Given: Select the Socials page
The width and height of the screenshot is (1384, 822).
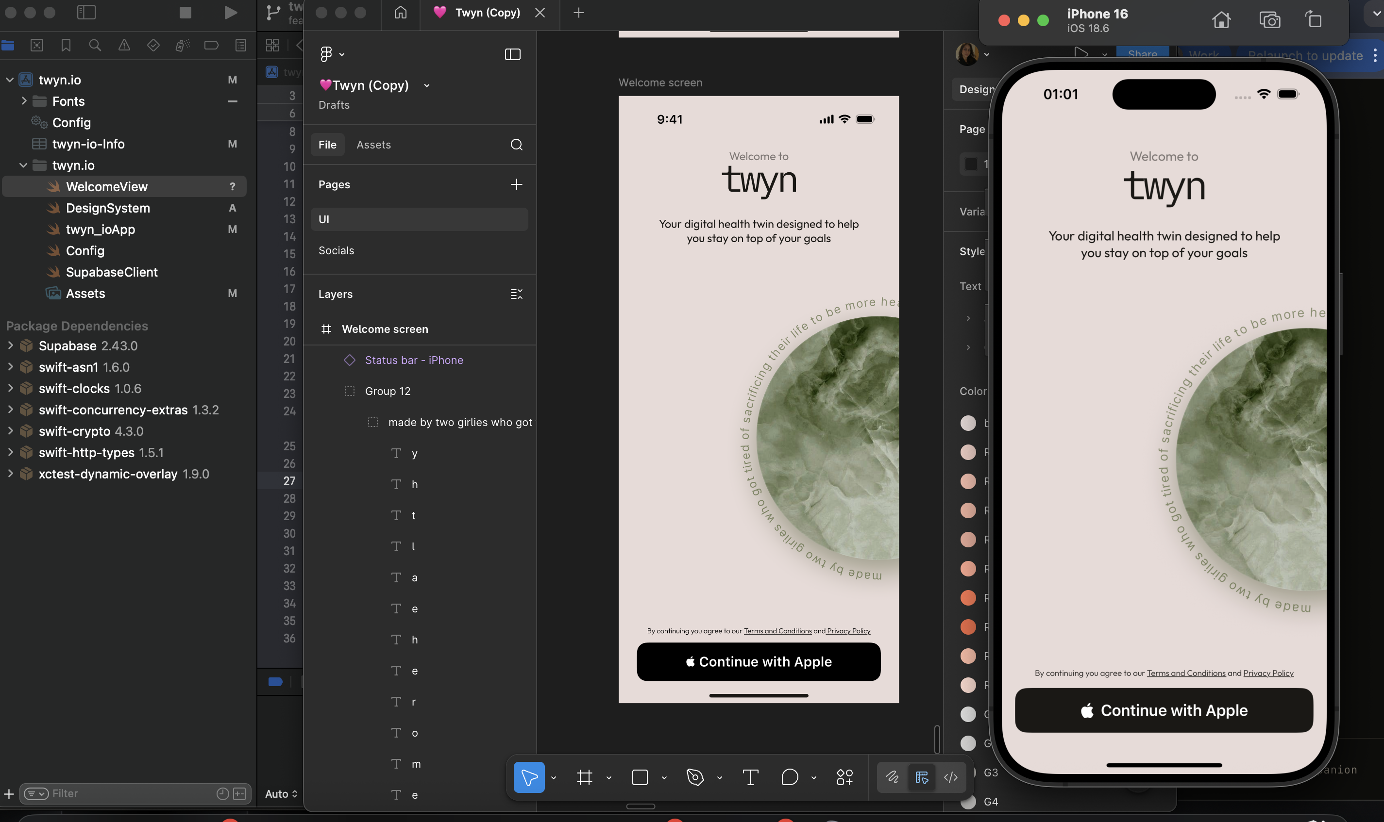Looking at the screenshot, I should (420, 250).
